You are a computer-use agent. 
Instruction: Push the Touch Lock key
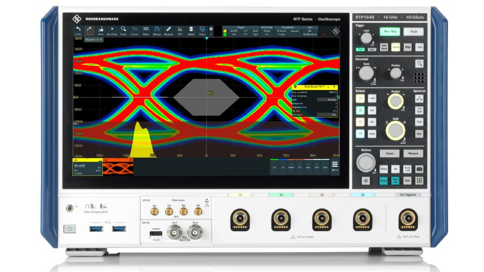(408, 169)
